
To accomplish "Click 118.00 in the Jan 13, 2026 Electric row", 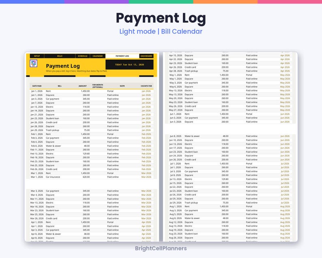I will tap(86, 107).
